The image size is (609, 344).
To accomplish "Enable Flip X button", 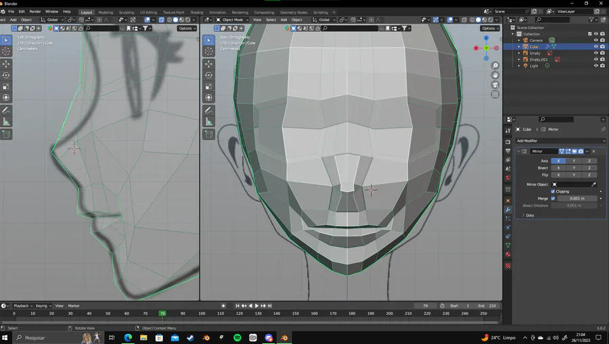I will [x=558, y=175].
